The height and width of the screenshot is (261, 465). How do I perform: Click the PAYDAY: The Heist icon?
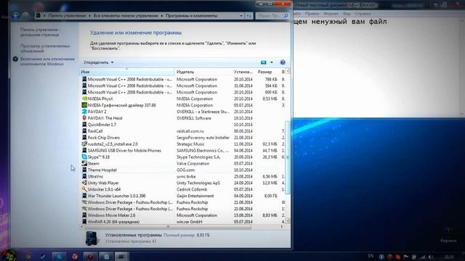84,118
